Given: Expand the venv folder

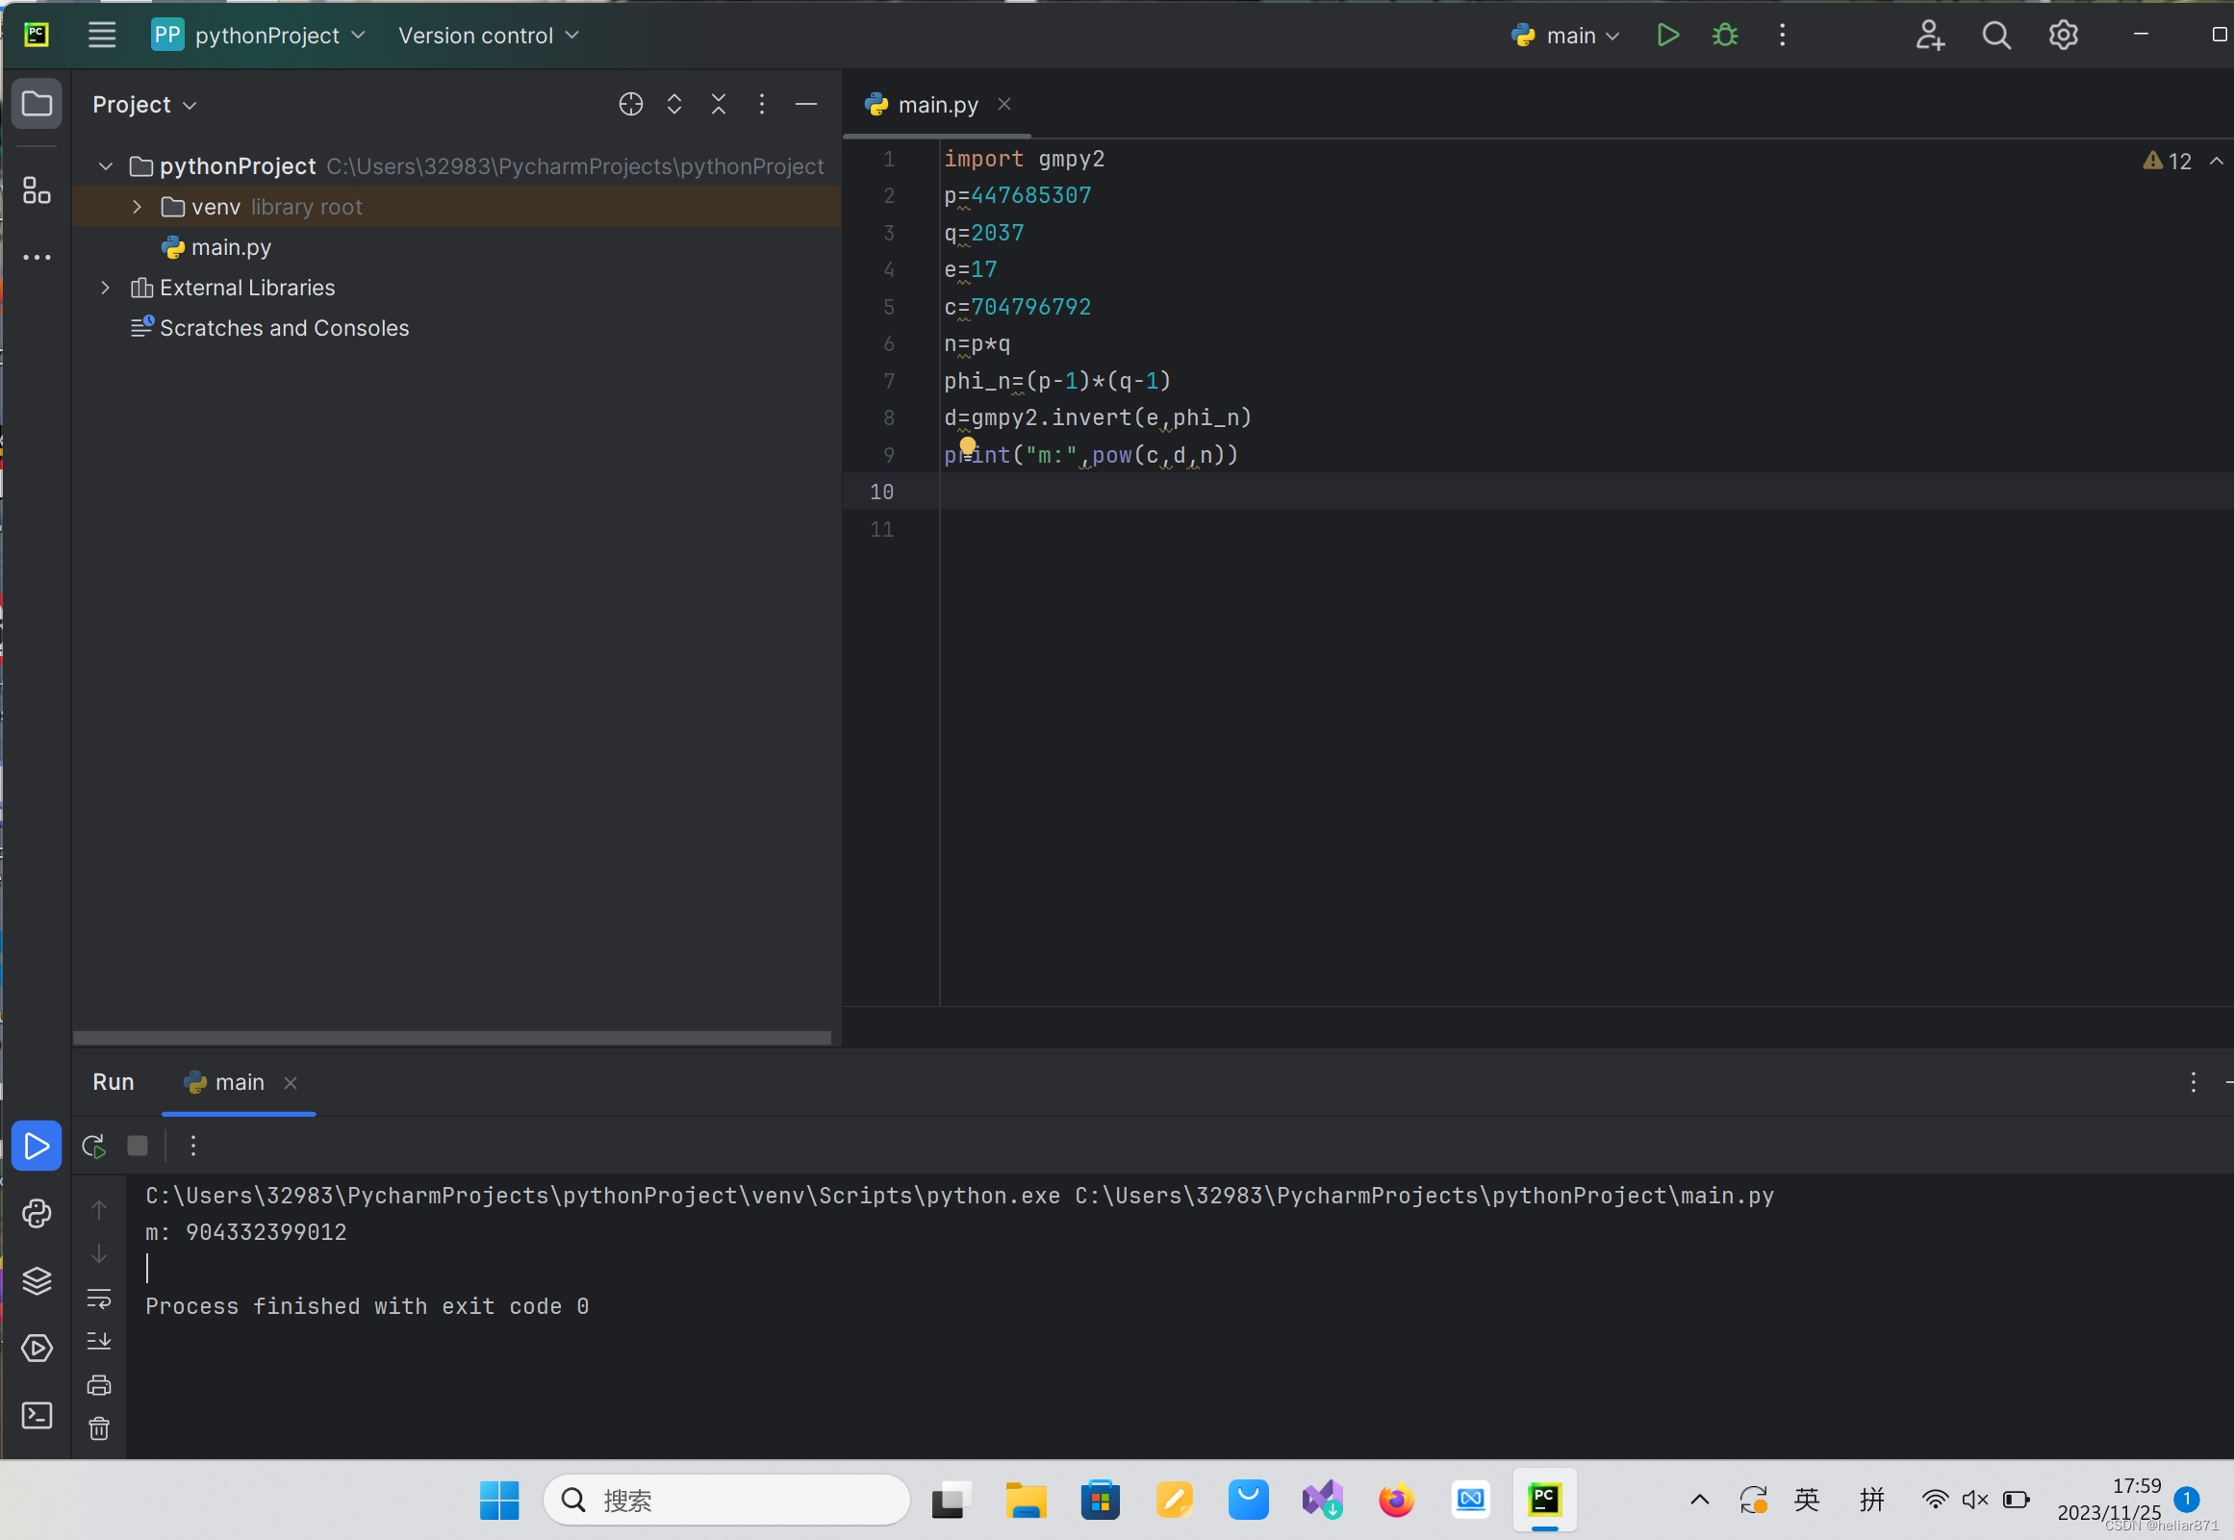Looking at the screenshot, I should pyautogui.click(x=137, y=207).
